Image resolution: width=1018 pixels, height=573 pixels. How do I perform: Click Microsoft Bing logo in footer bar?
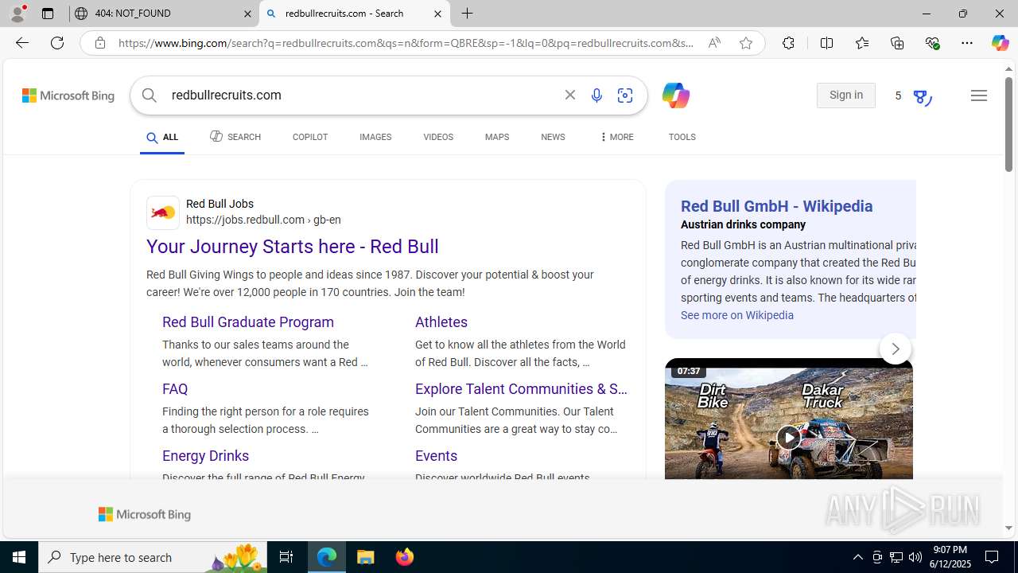(145, 515)
